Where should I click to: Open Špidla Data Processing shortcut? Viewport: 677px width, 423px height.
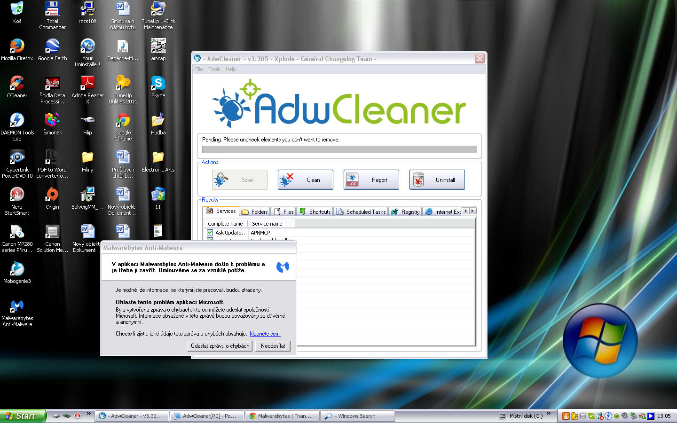(52, 90)
